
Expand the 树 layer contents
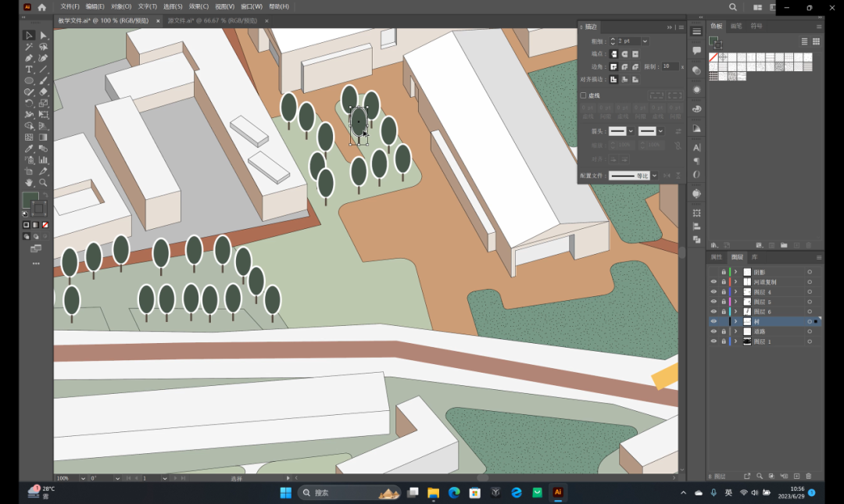(736, 321)
